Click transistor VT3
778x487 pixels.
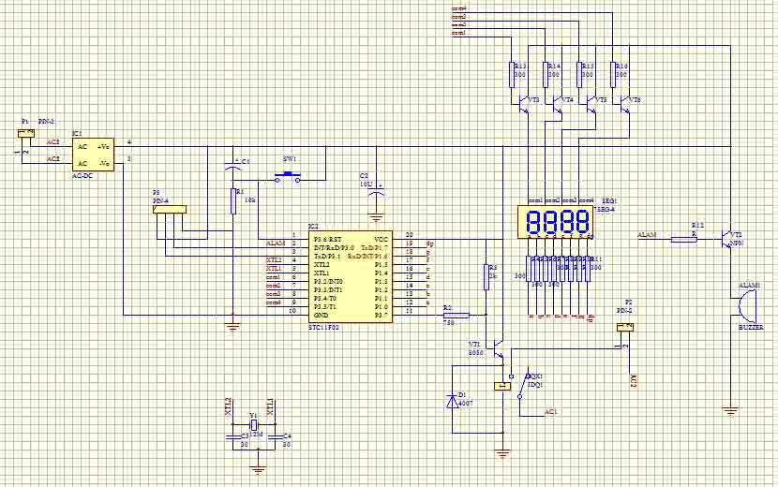[523, 104]
